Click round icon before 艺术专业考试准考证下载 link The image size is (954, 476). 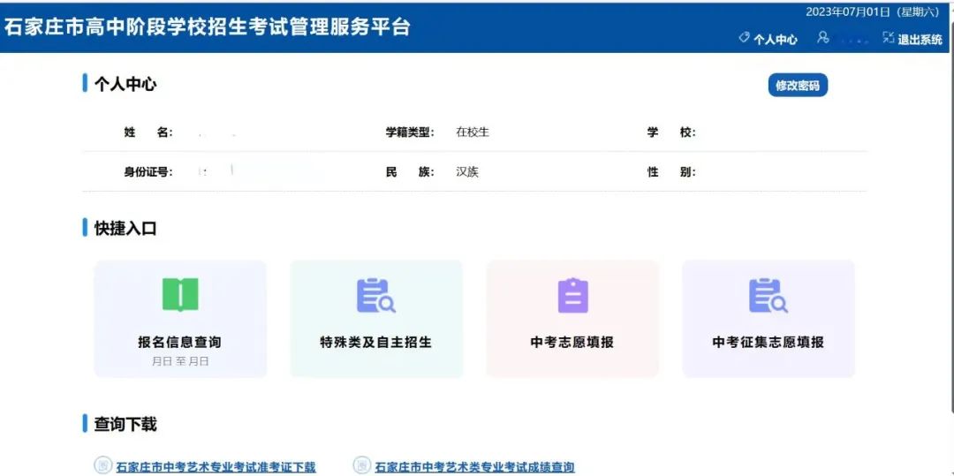pyautogui.click(x=103, y=465)
